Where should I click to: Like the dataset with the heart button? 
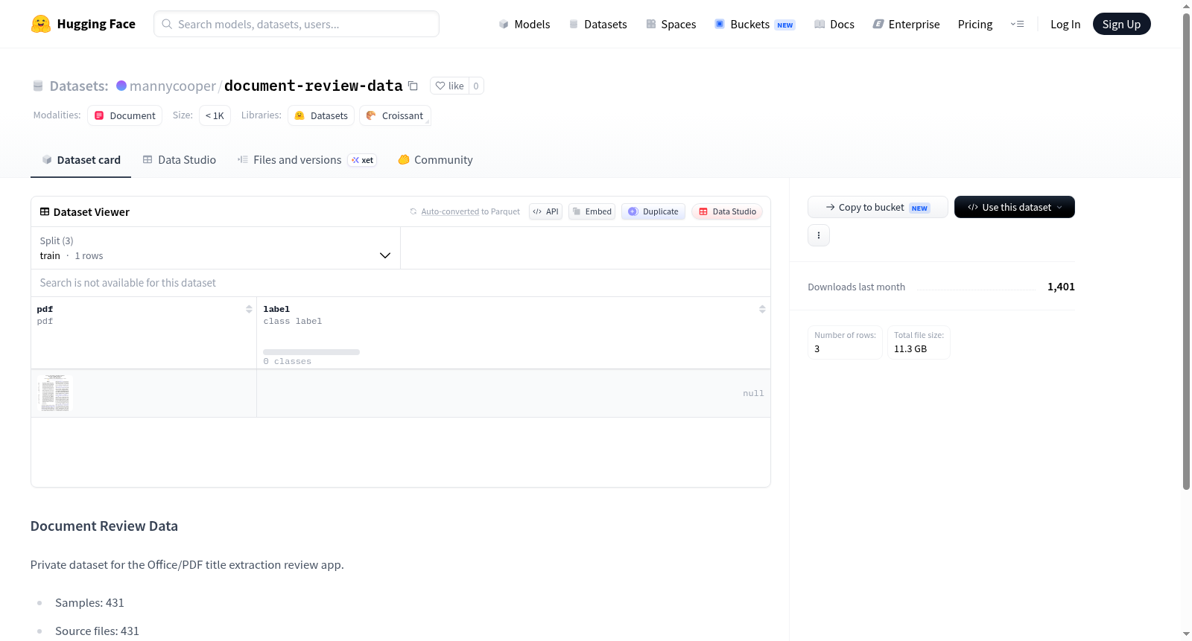click(449, 86)
